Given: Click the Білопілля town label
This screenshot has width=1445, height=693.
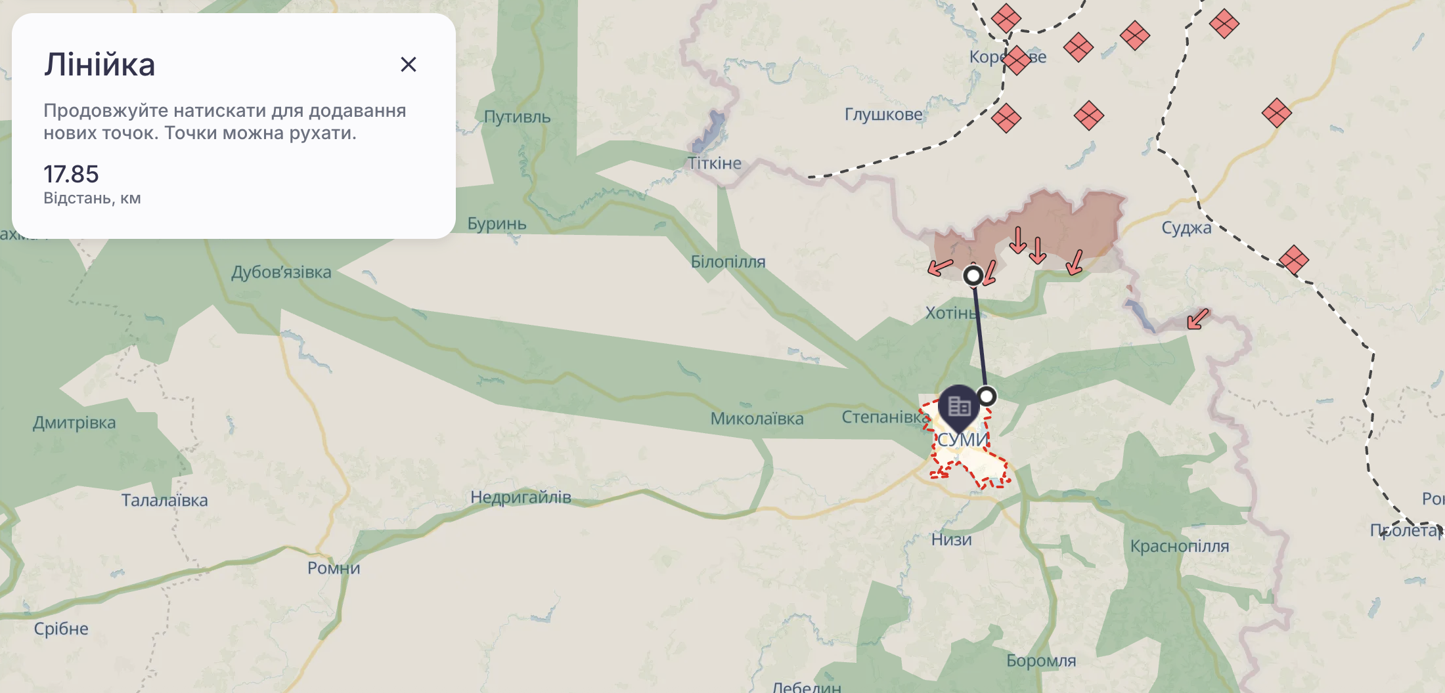Looking at the screenshot, I should 728,262.
